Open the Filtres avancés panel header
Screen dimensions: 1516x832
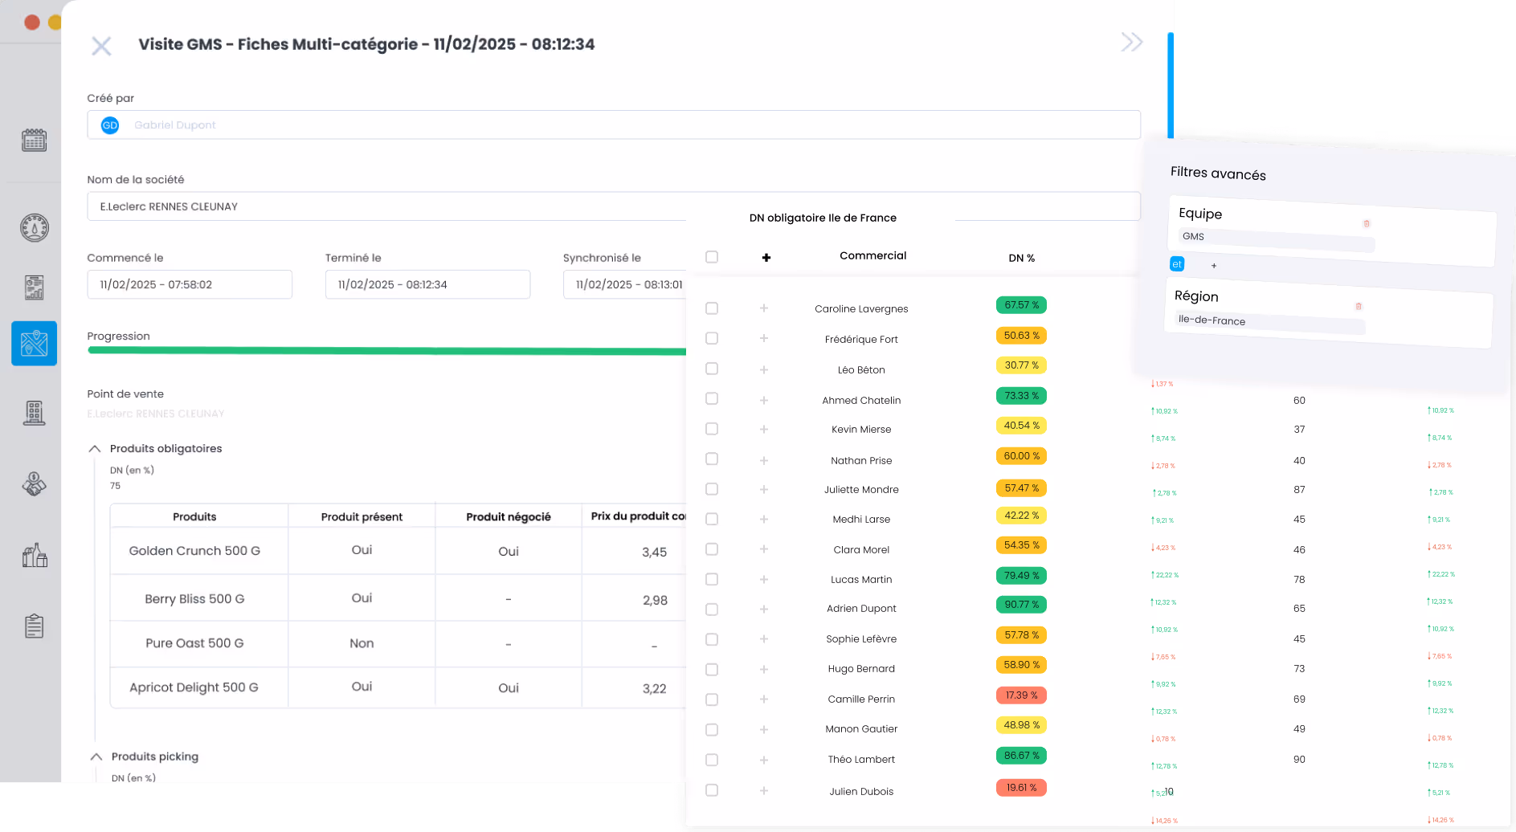1218,172
